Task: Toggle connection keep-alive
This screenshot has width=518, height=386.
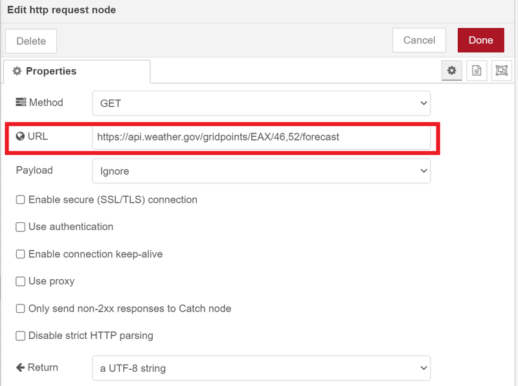Action: (x=20, y=254)
